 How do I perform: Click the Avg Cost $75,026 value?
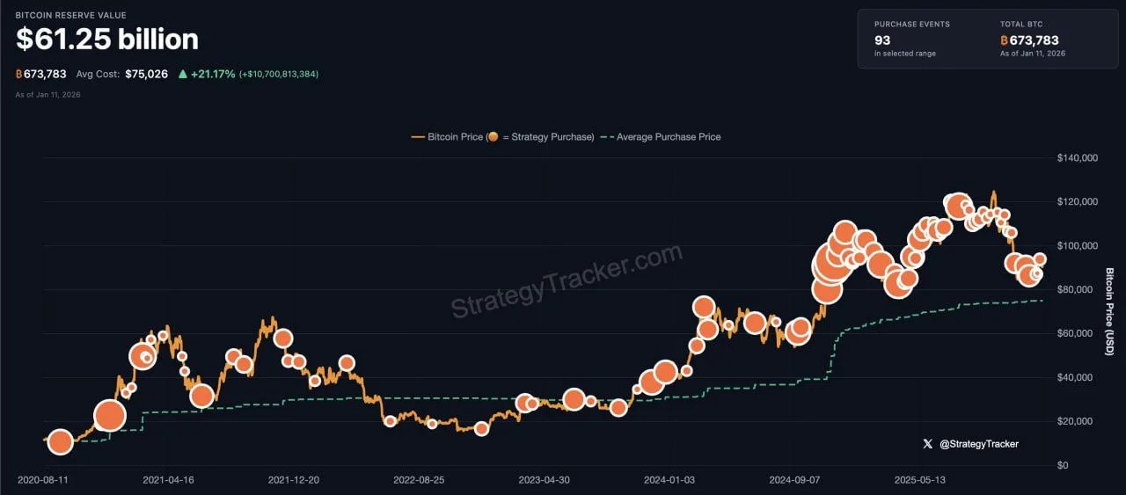click(146, 74)
